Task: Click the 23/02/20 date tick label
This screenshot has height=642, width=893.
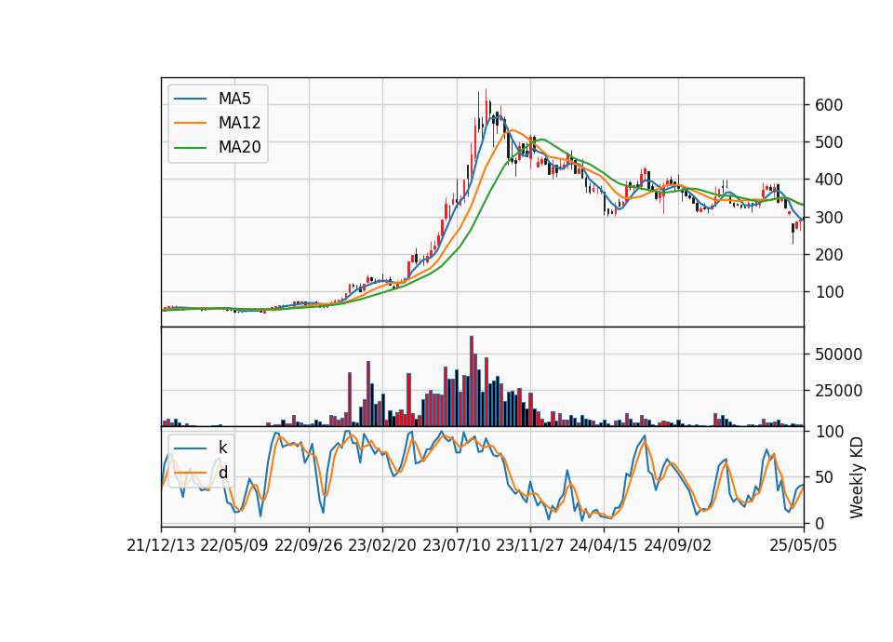Action: (x=382, y=545)
